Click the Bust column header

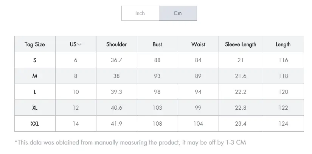[157, 44]
